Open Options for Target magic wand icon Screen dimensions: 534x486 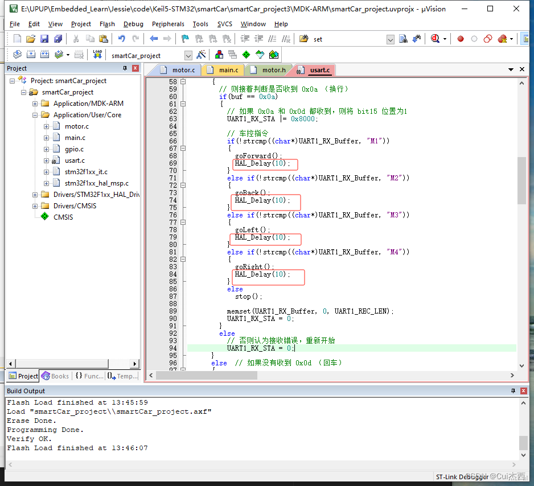202,55
